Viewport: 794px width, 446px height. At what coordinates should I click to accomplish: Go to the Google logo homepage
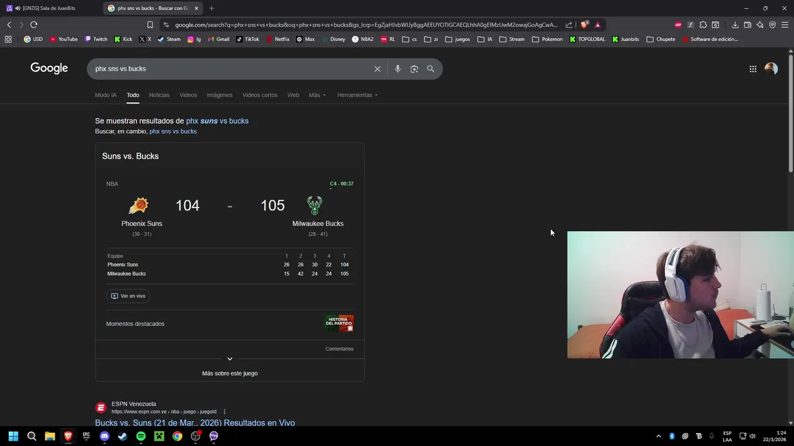(49, 68)
